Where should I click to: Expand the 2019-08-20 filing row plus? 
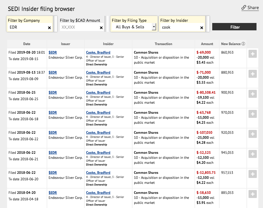tap(252, 54)
